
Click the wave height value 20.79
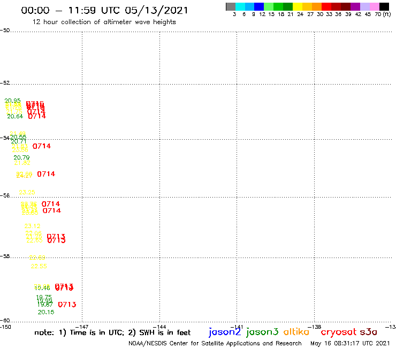click(22, 158)
